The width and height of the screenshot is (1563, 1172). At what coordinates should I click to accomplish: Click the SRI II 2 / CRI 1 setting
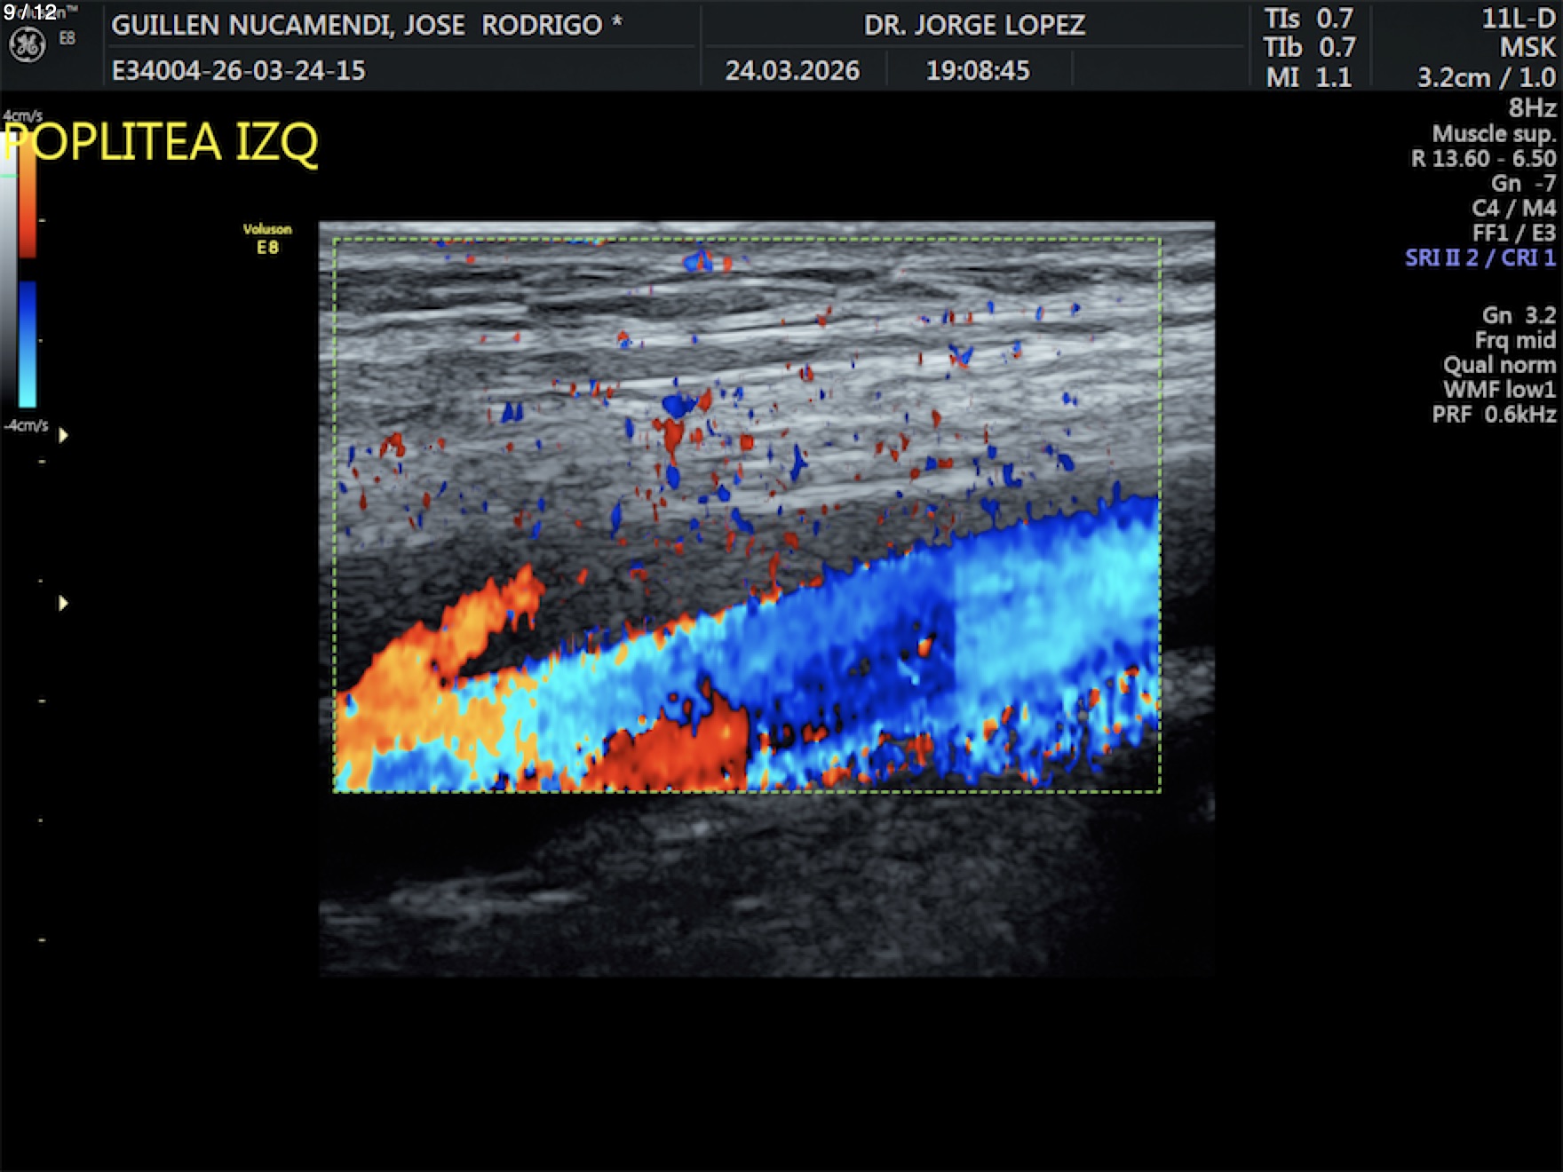click(x=1480, y=257)
